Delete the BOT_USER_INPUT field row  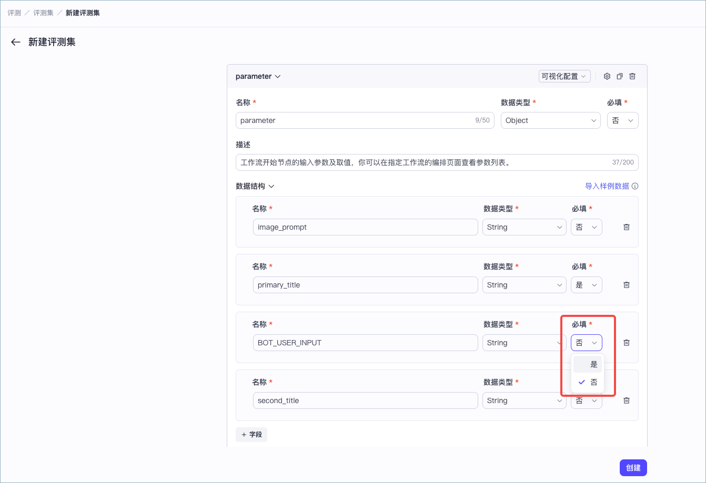627,343
